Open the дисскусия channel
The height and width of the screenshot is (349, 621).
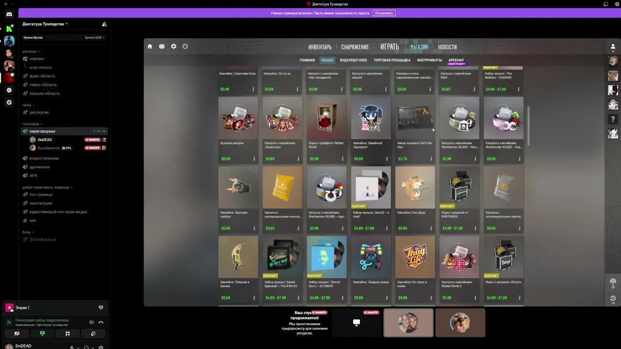(x=39, y=112)
